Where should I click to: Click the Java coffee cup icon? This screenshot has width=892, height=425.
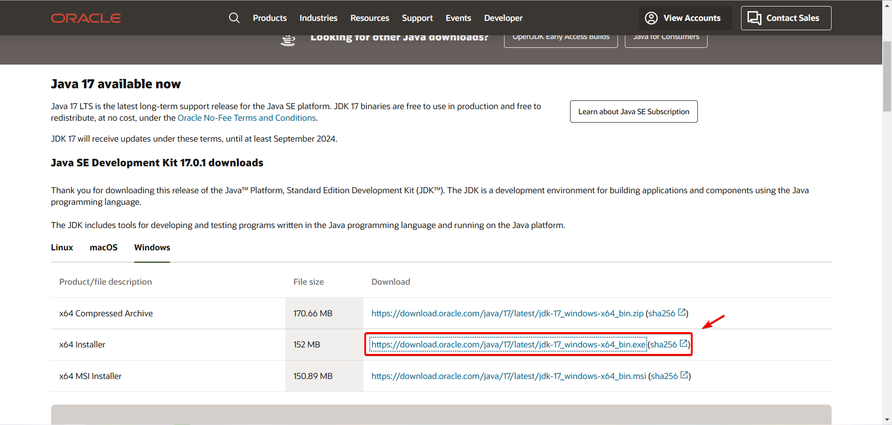pyautogui.click(x=288, y=40)
